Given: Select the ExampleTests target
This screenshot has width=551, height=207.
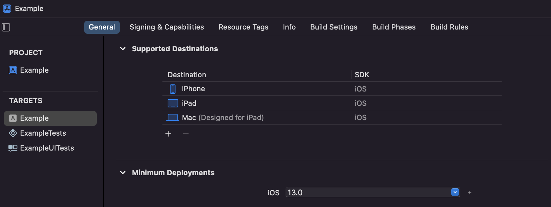Looking at the screenshot, I should (50, 133).
